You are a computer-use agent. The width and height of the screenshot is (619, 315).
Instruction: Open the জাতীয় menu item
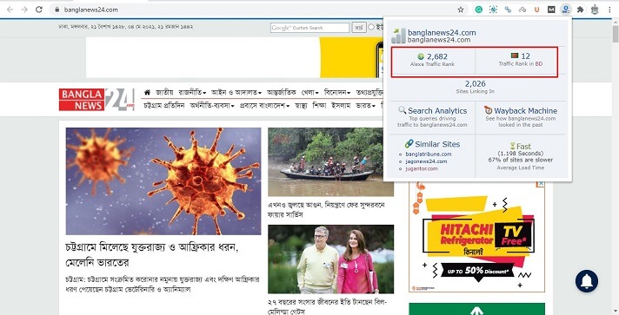point(164,93)
